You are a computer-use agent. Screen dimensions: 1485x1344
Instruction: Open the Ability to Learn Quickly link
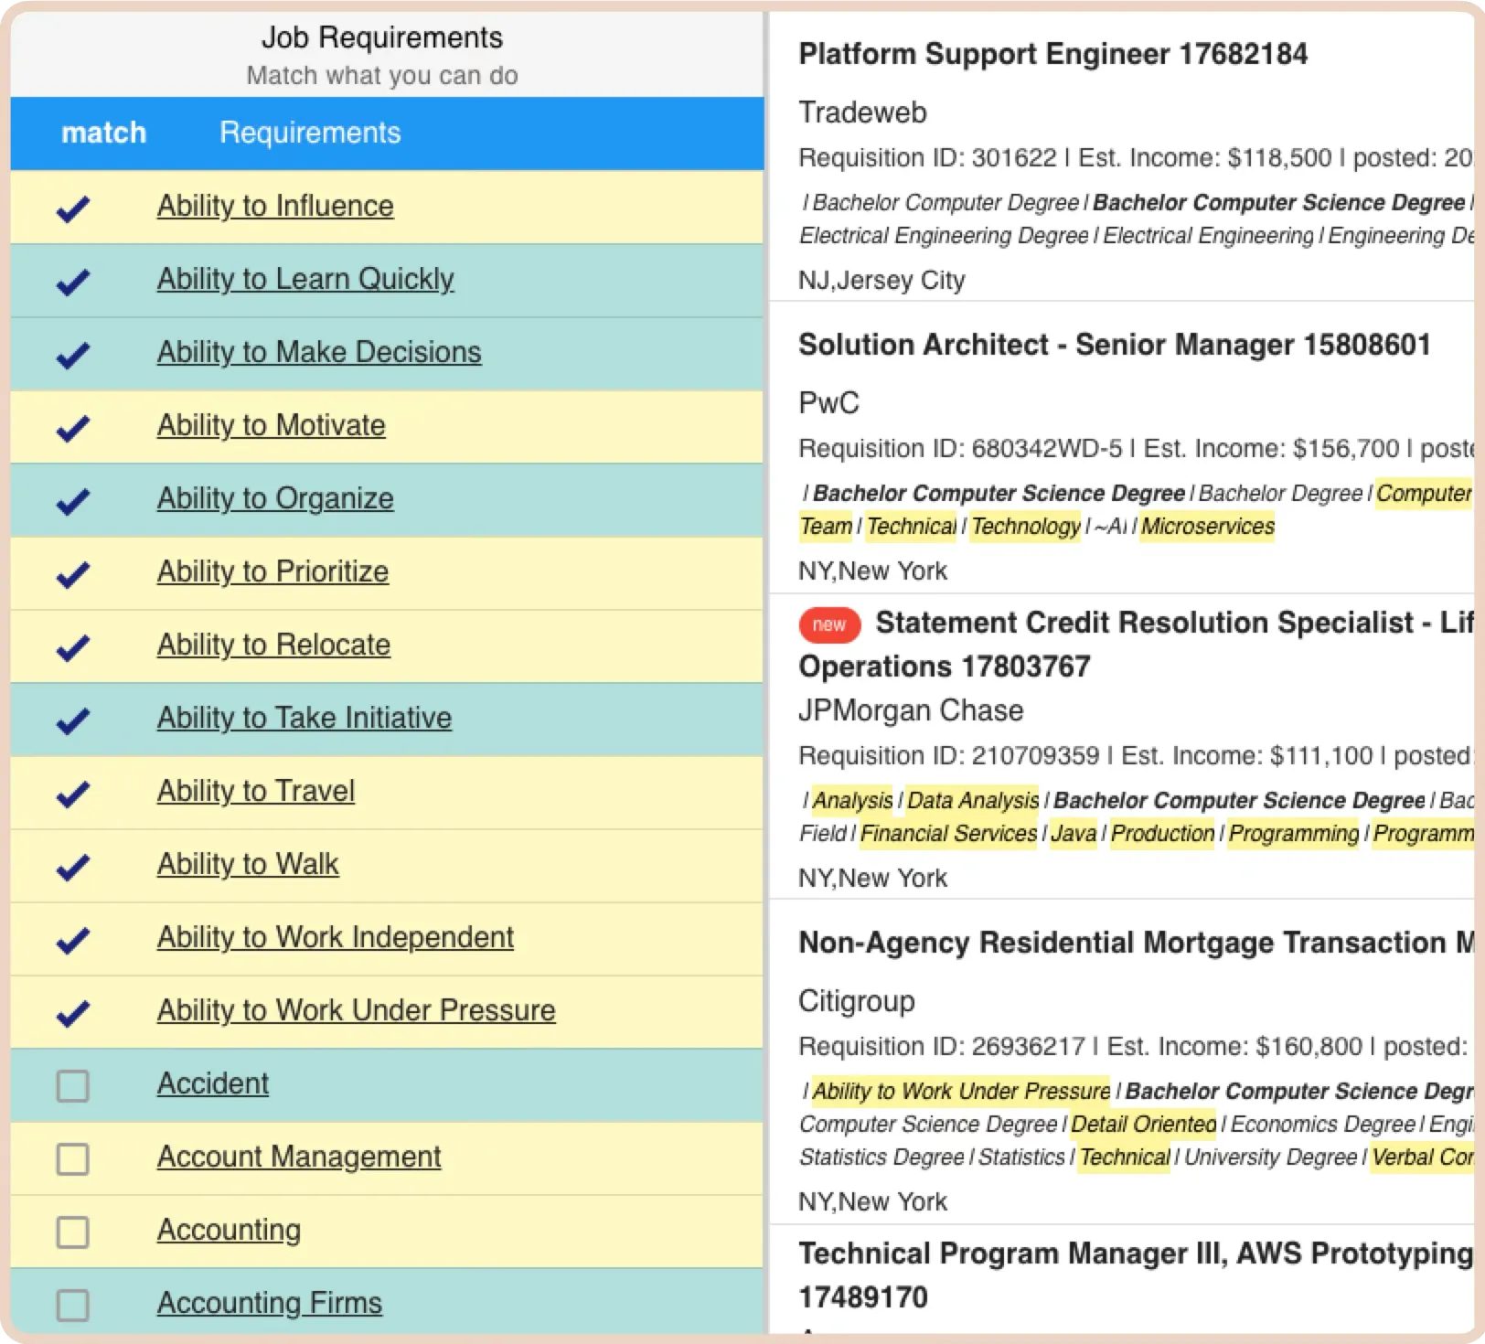305,279
